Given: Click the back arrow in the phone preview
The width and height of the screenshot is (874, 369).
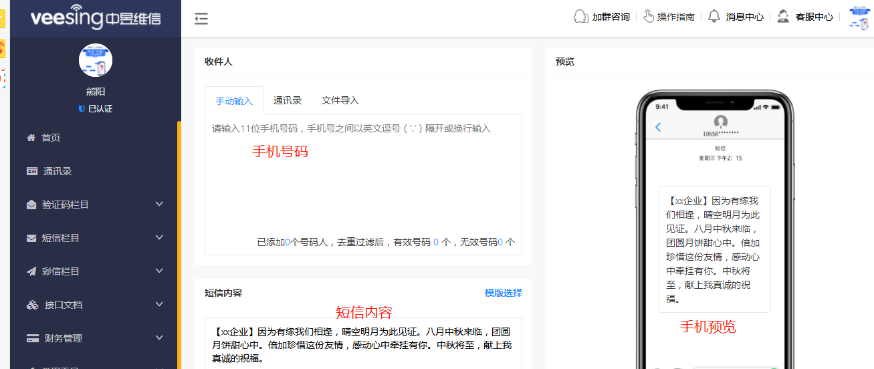Looking at the screenshot, I should click(658, 127).
